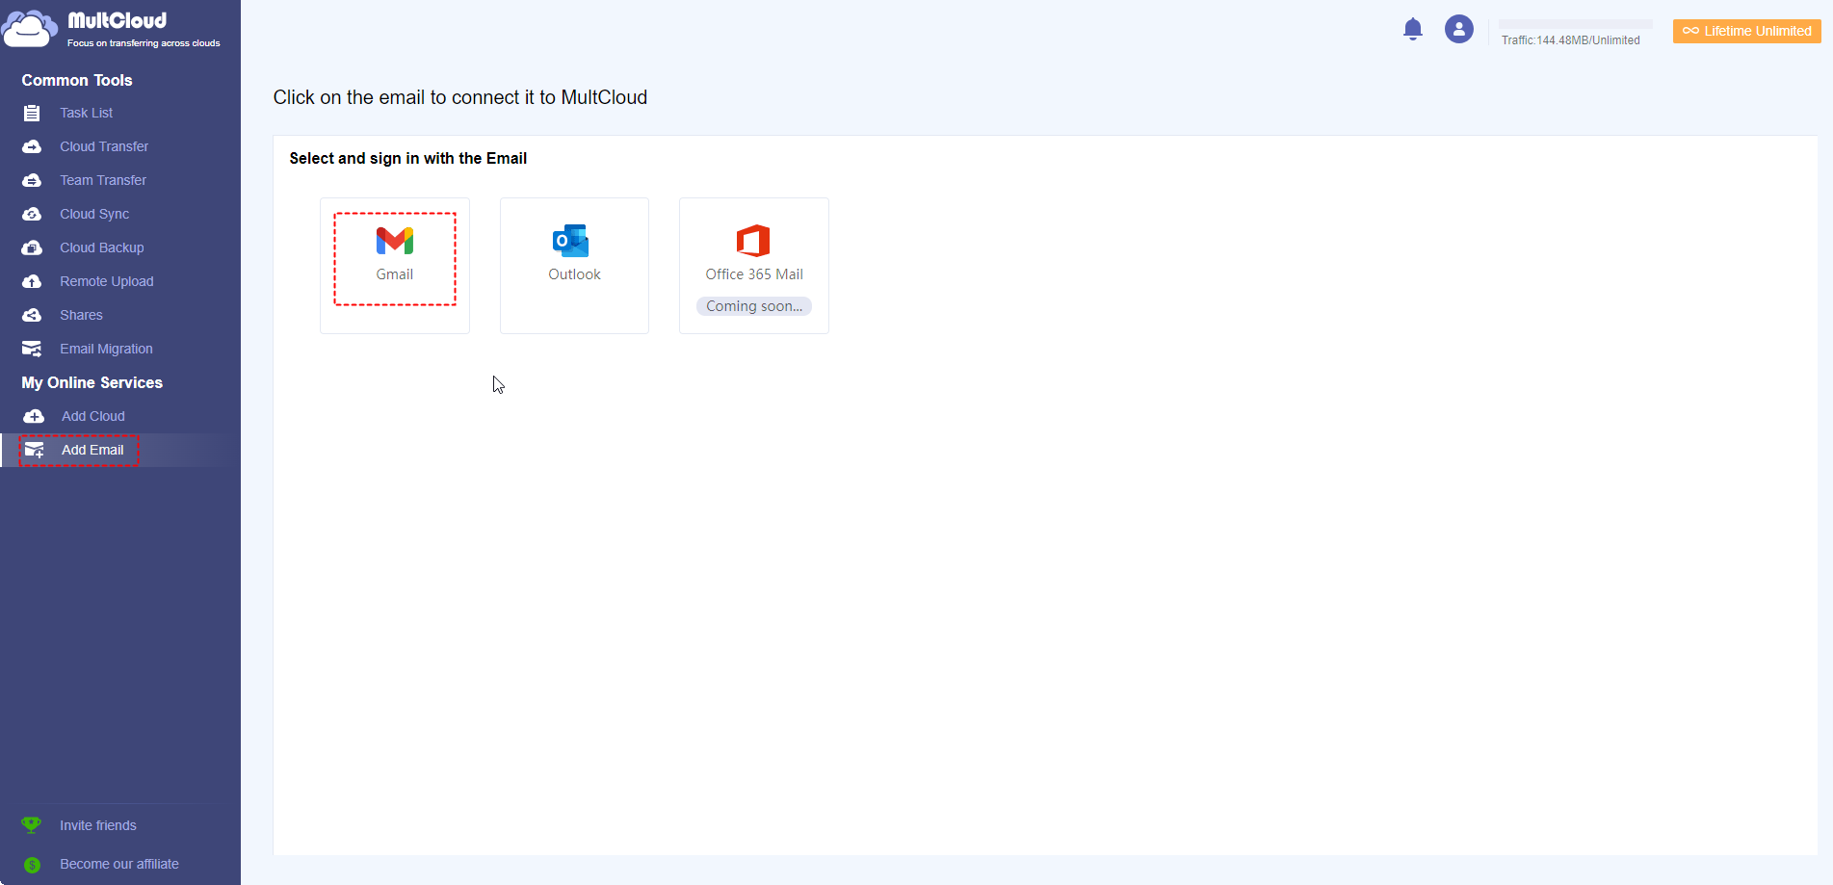Click the Common Tools section heading

(77, 80)
